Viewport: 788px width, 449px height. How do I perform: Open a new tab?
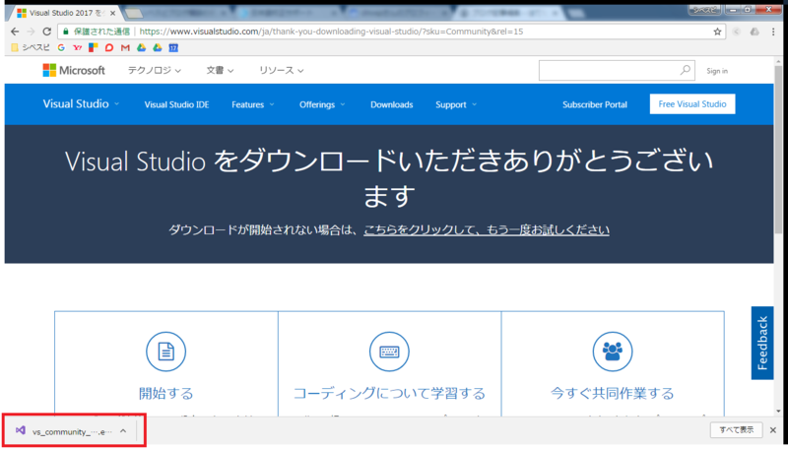134,13
